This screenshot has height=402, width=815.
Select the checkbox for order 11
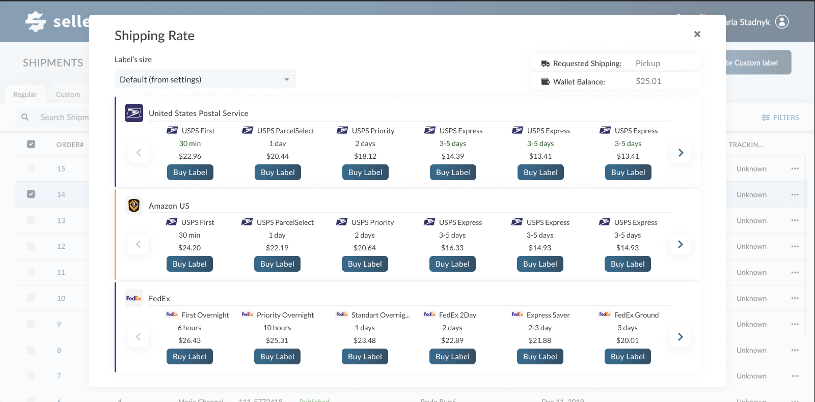point(31,272)
